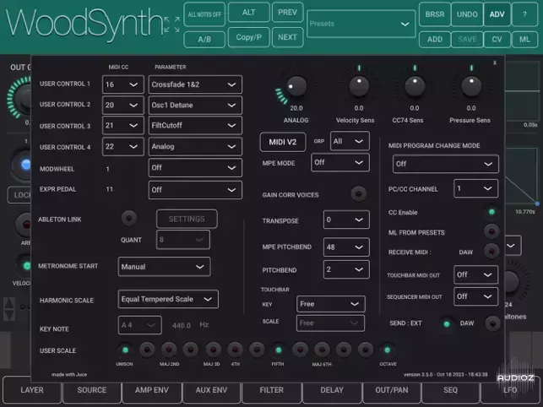
Task: Click the window resize arrows icon
Action: tap(171, 24)
